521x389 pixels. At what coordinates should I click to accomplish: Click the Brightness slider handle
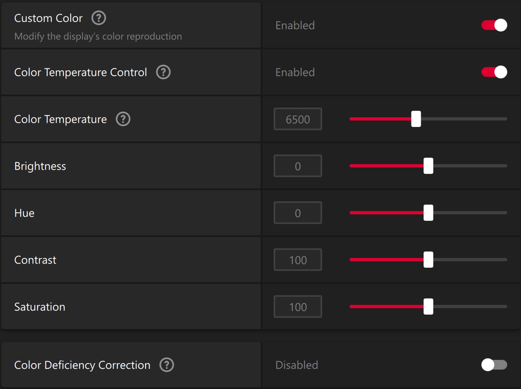pyautogui.click(x=428, y=166)
